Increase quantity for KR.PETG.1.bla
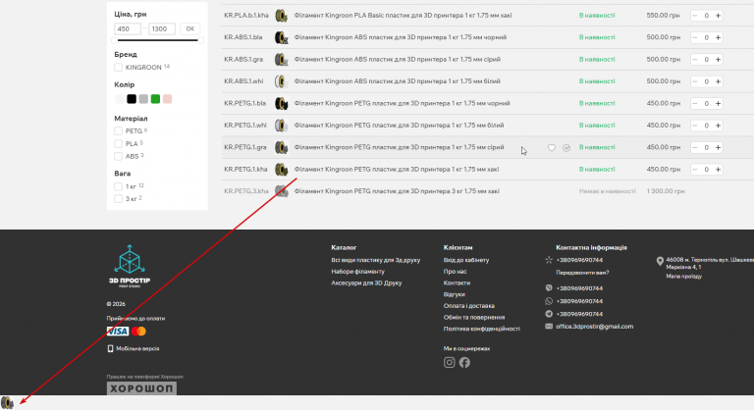 pos(718,103)
